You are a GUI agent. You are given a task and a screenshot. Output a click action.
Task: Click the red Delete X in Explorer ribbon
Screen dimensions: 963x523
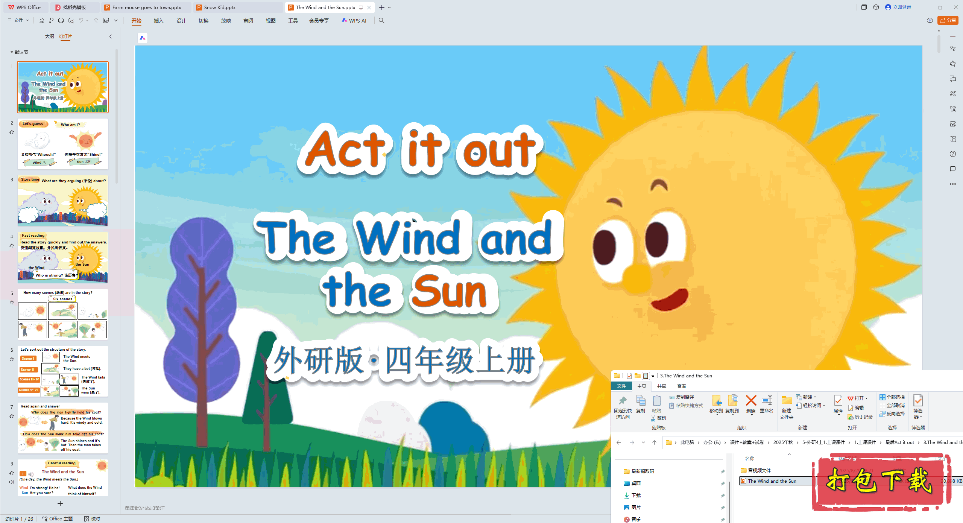(751, 401)
